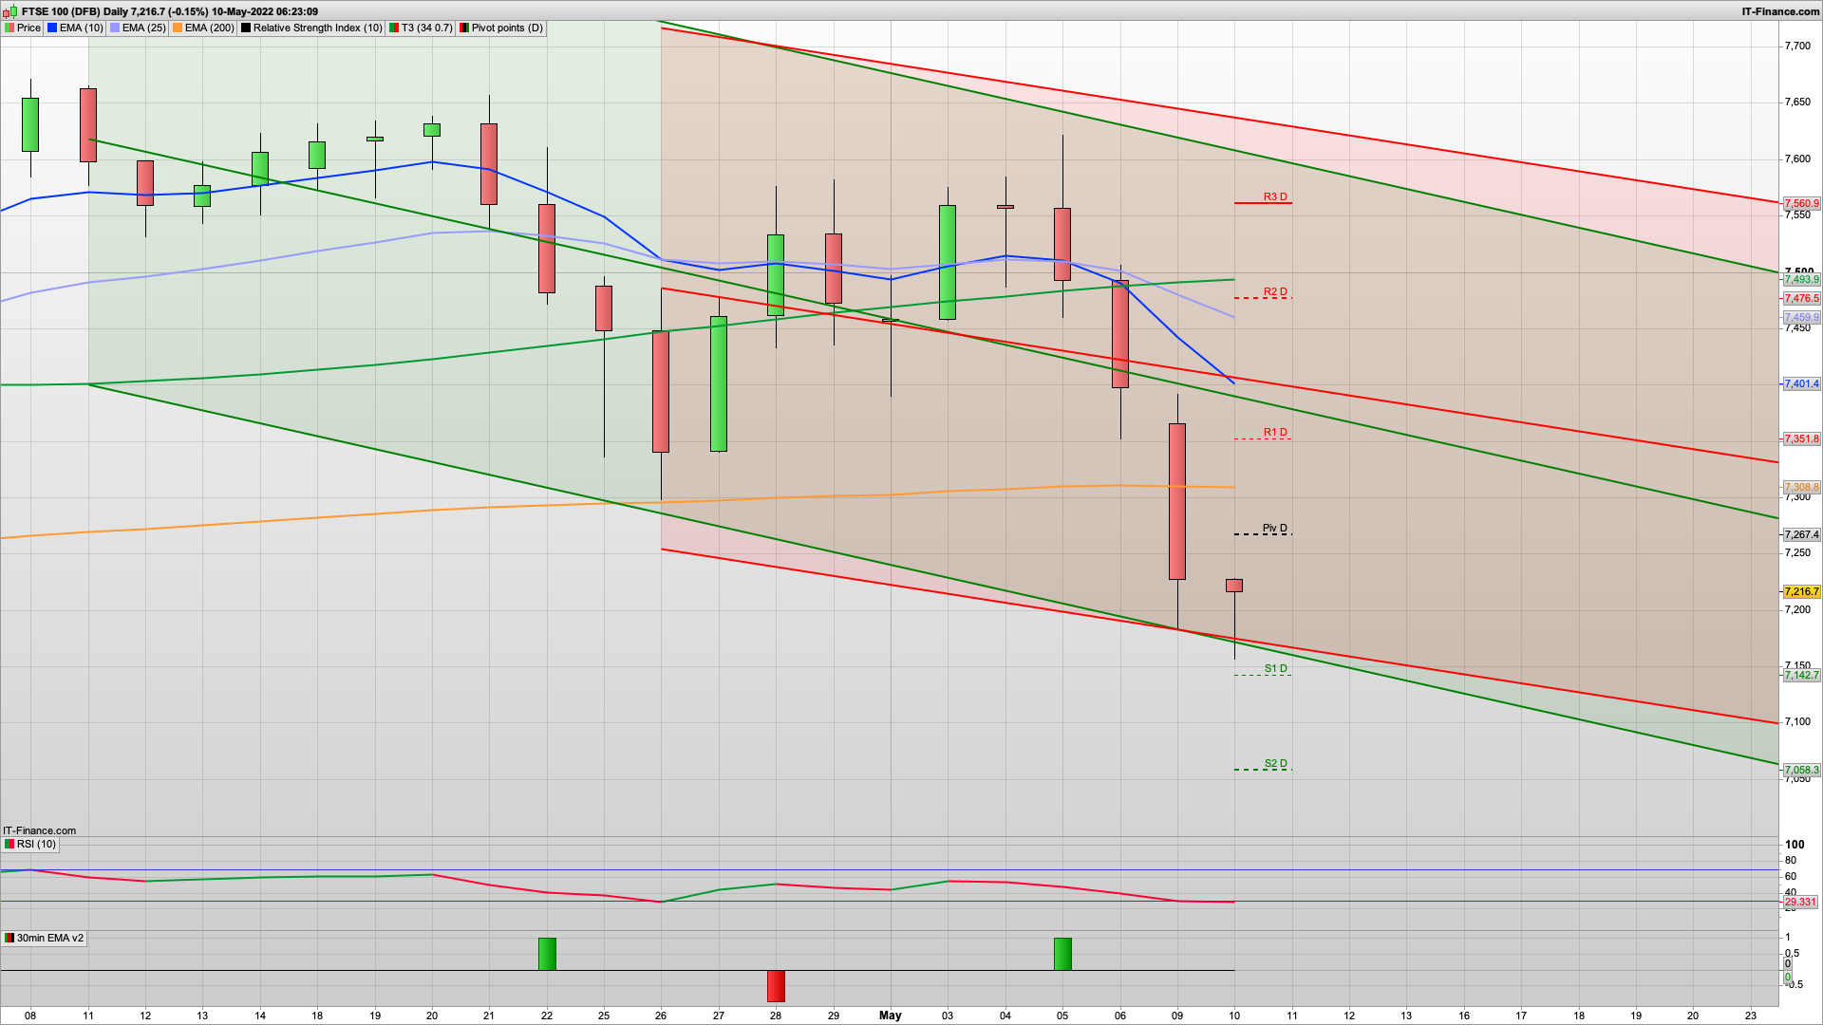Open the EMA (10) indicator settings label
The height and width of the screenshot is (1025, 1823).
pos(81,28)
